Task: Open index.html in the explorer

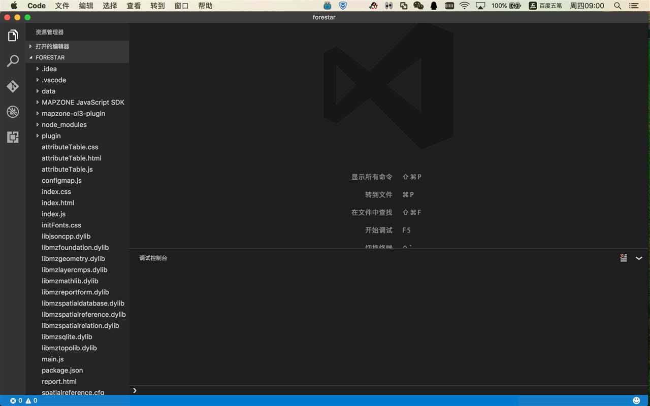Action: click(78, 202)
